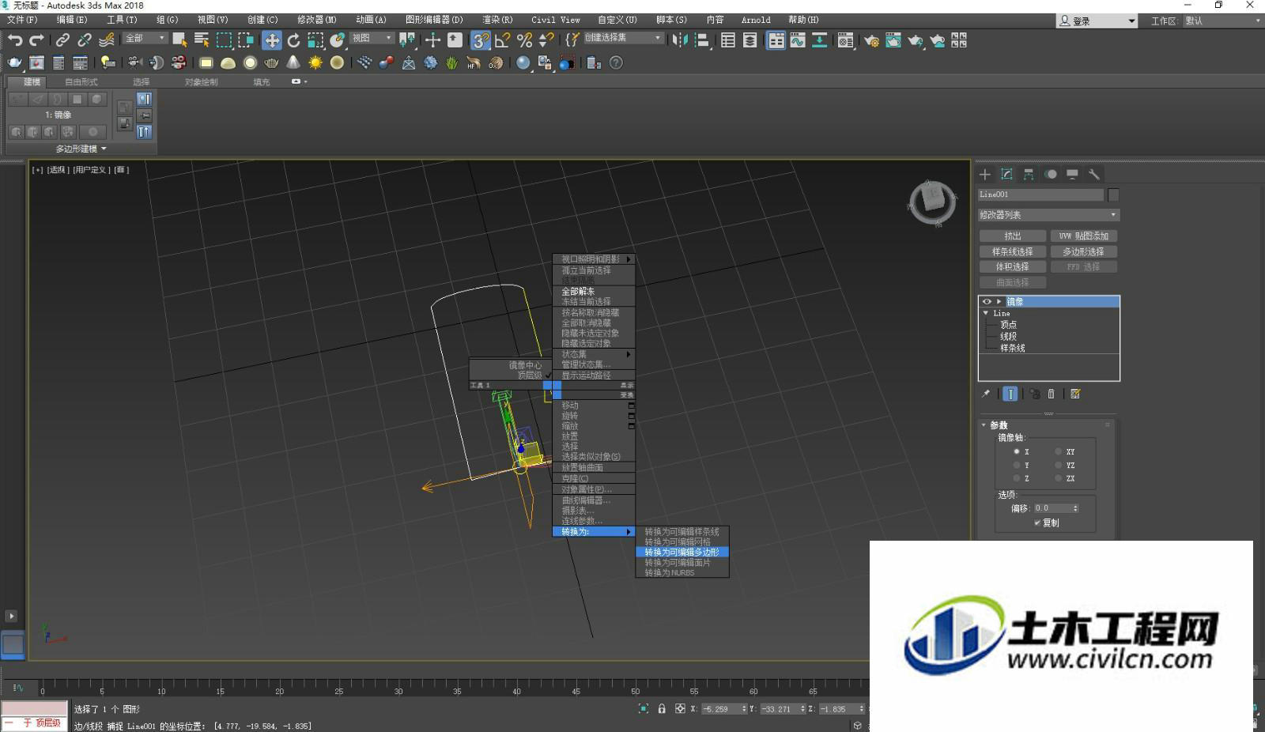Open the 修改器(M) menu
The image size is (1265, 732).
316,20
